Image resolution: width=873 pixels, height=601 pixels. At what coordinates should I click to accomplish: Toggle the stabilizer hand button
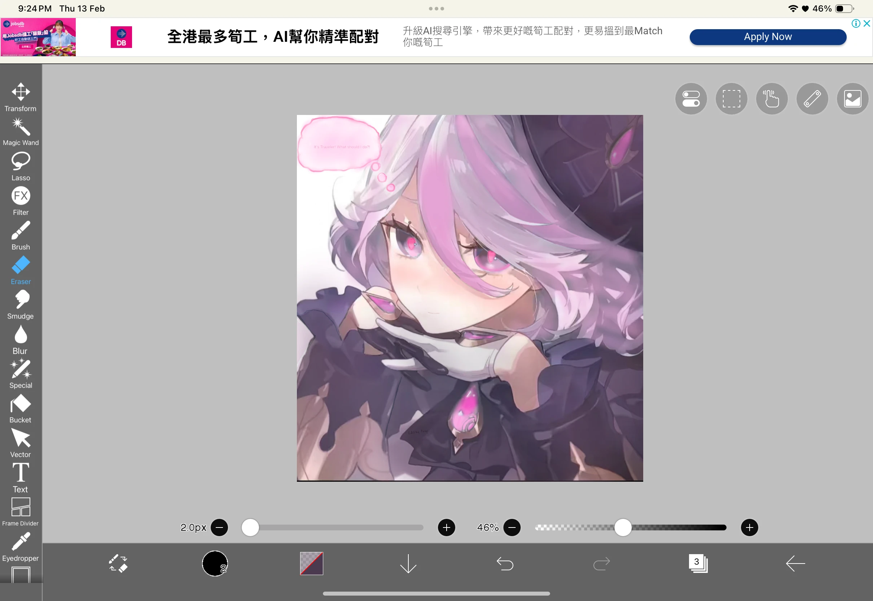pos(771,99)
